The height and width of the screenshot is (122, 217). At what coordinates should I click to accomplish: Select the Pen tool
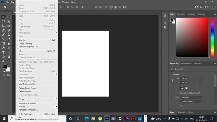[9, 48]
